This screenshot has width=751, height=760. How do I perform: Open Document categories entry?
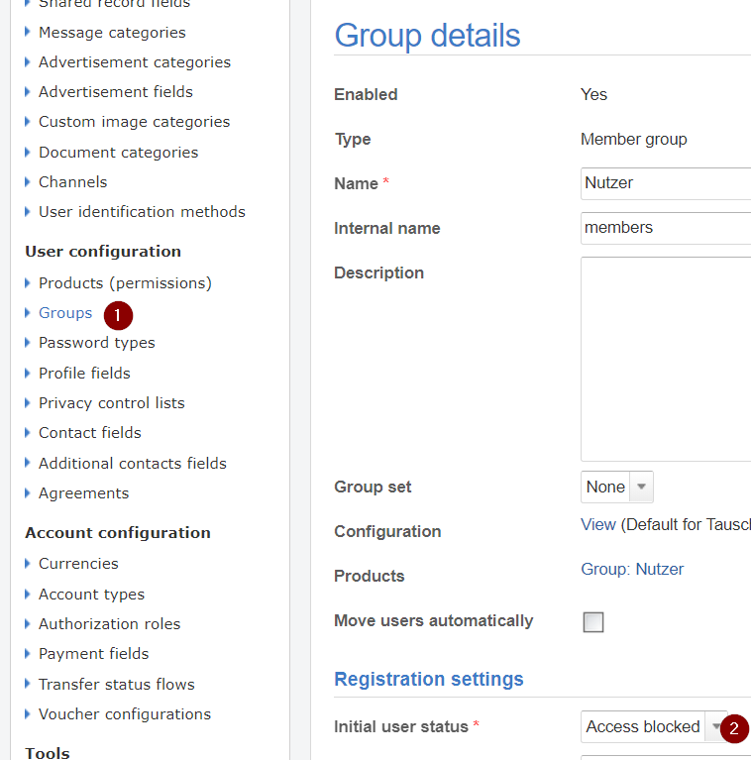(x=118, y=153)
